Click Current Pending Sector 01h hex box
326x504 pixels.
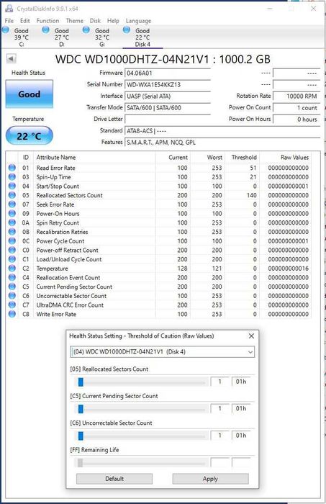pyautogui.click(x=241, y=408)
